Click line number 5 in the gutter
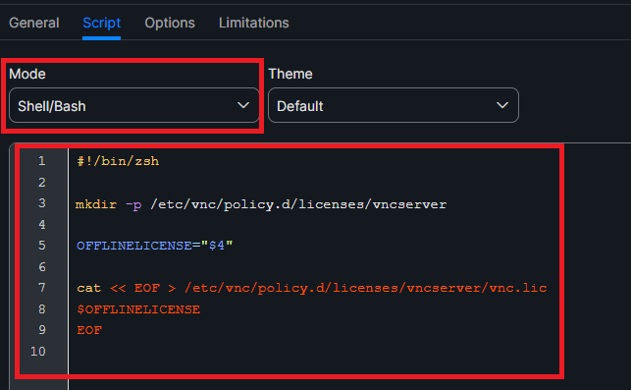Screen dimensions: 631x390 (x=42, y=246)
